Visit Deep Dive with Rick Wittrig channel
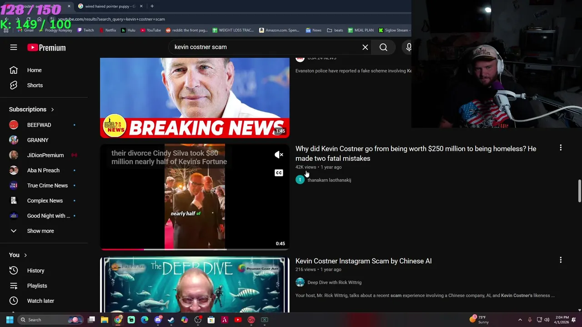Viewport: 582px width, 327px height. [334, 282]
